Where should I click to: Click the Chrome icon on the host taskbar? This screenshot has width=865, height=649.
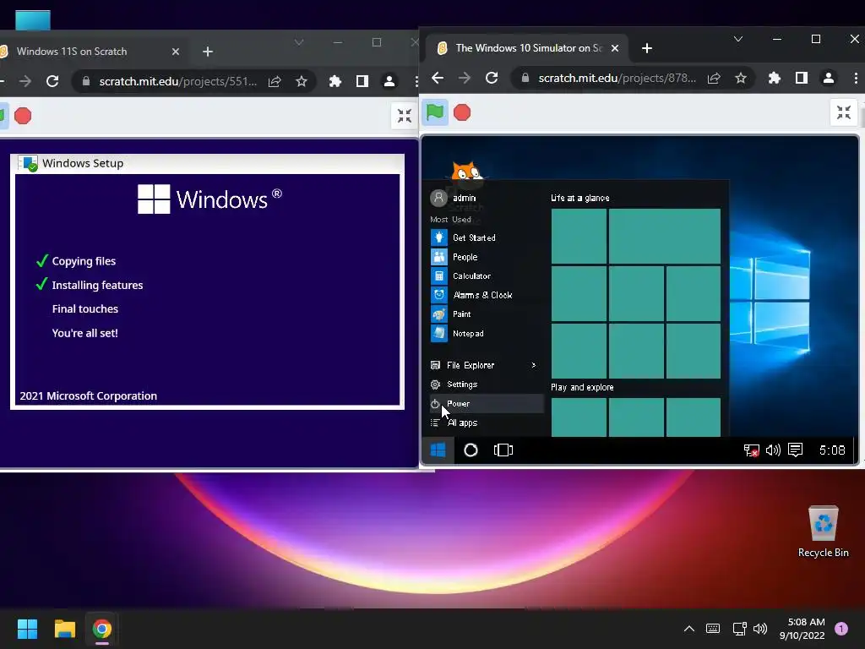click(102, 629)
